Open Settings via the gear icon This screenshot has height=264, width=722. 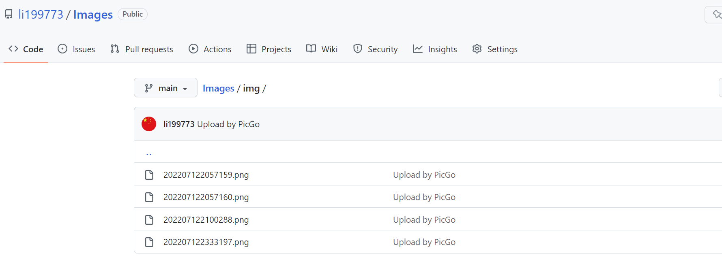[x=477, y=49]
